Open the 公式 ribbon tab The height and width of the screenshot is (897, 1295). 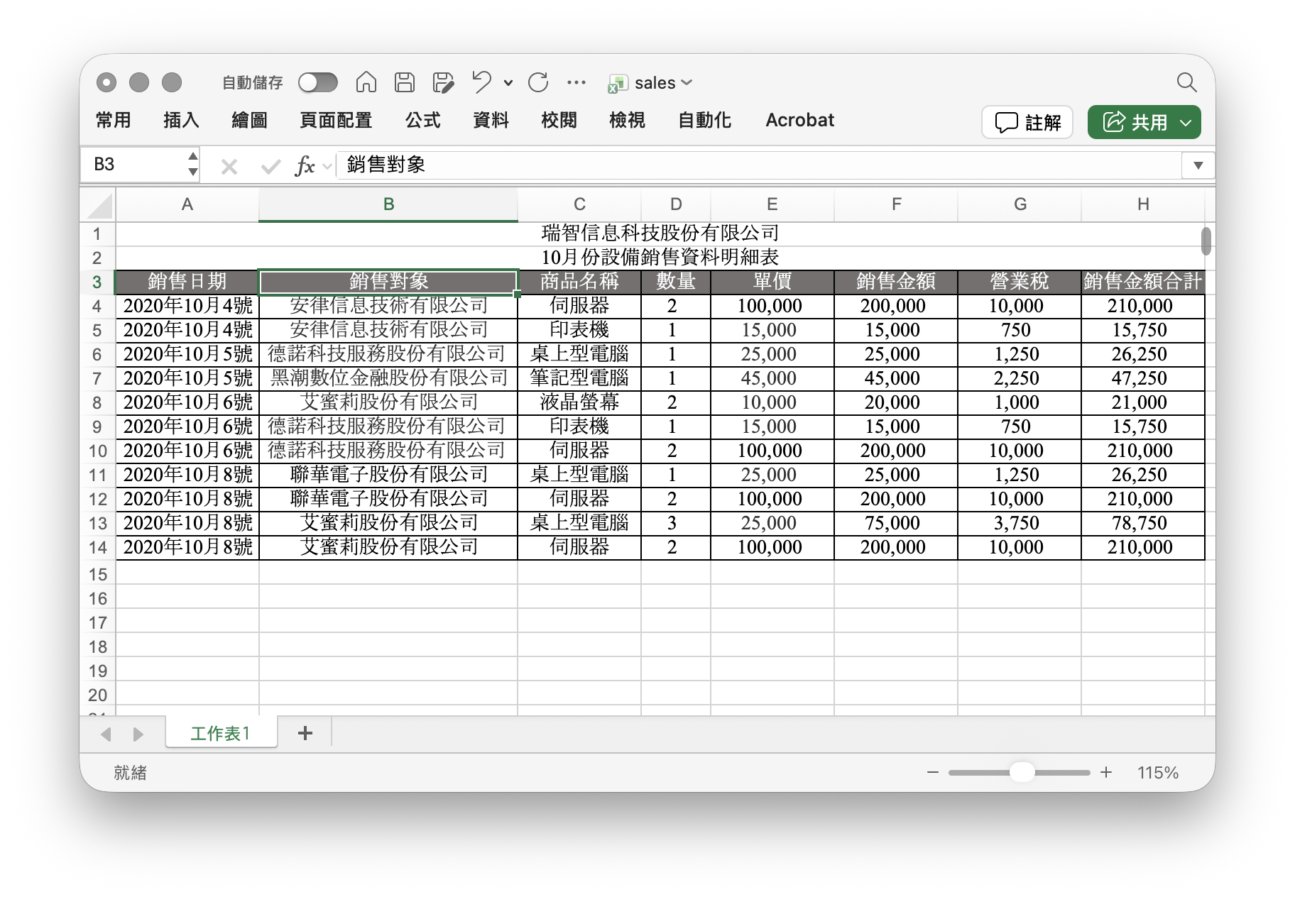click(x=422, y=121)
